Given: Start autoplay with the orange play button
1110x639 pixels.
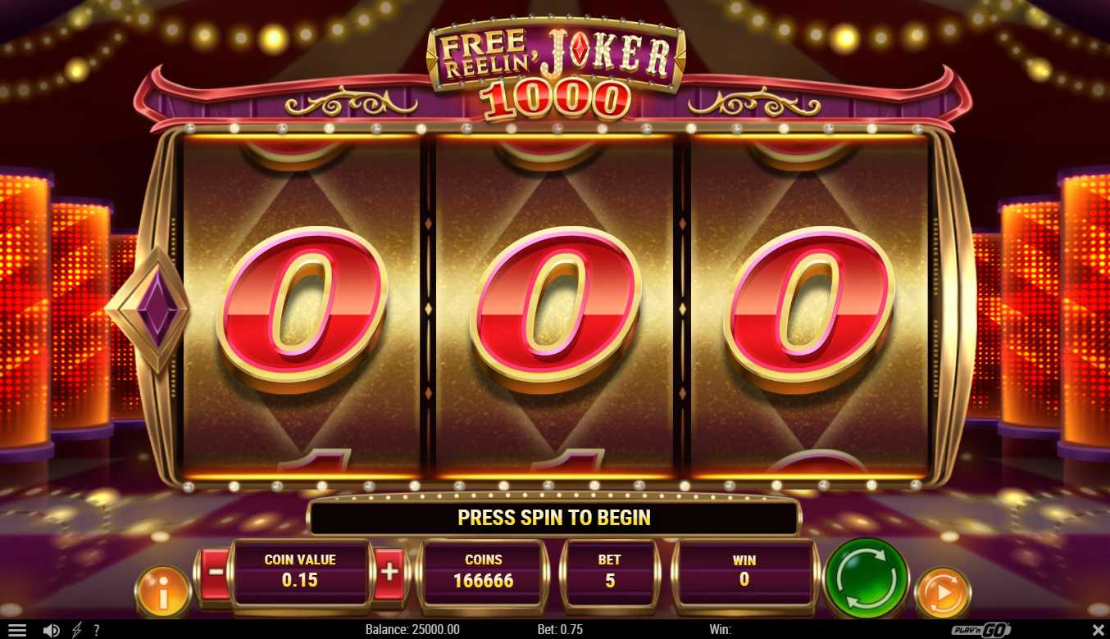Looking at the screenshot, I should coord(943,592).
